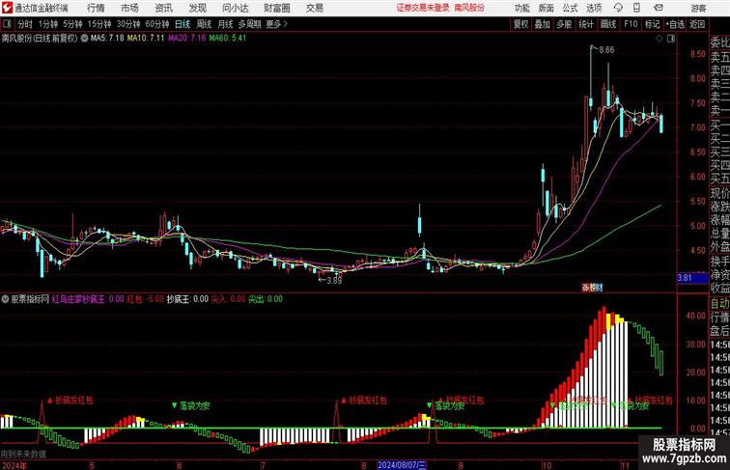Click the 红包: -5.00 indicator value
The height and width of the screenshot is (470, 730).
click(145, 299)
